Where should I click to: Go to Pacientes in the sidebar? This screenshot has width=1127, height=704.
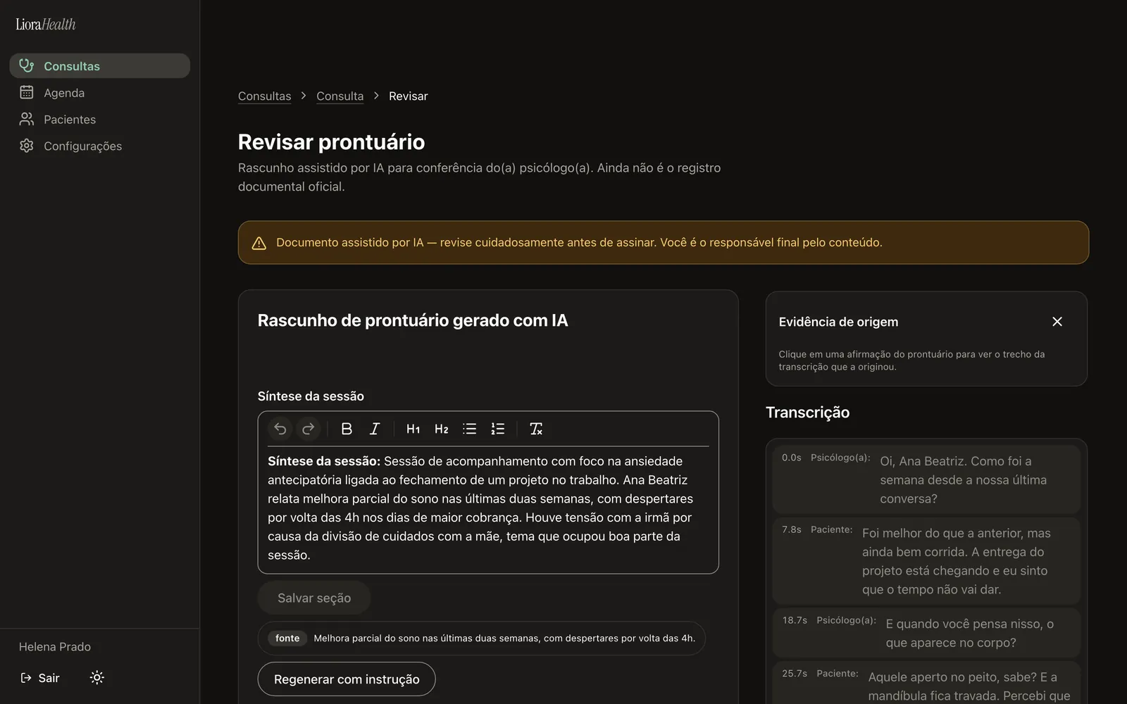(x=100, y=119)
